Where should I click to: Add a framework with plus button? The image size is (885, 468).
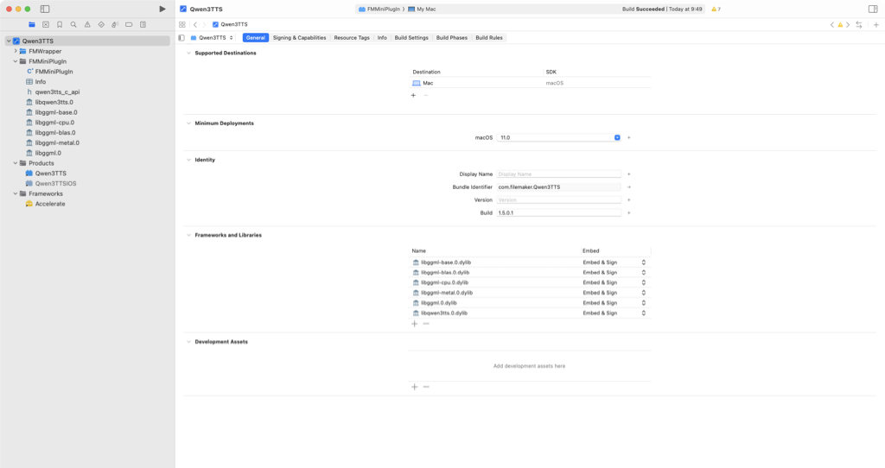tap(414, 323)
